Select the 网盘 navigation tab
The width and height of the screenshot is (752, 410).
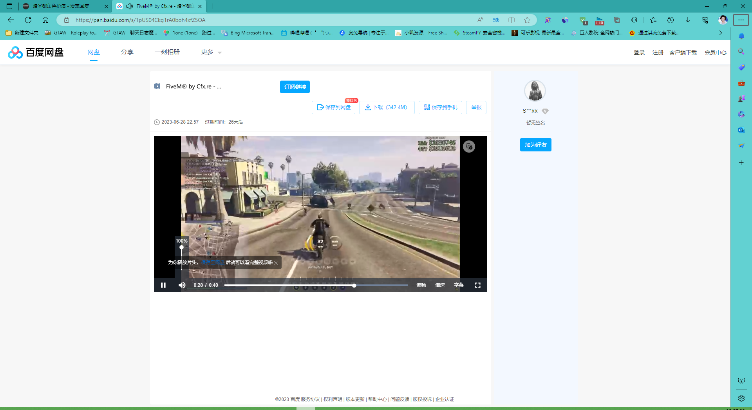point(94,52)
